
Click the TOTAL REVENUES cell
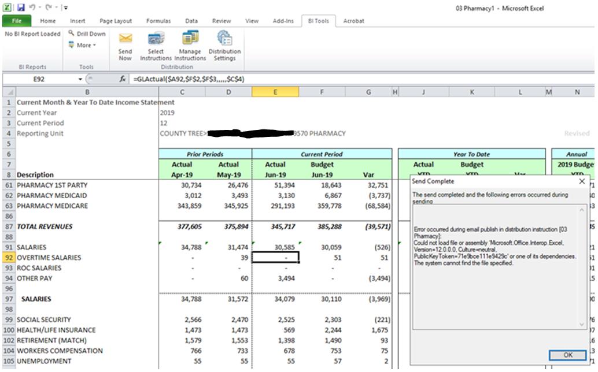click(x=45, y=226)
